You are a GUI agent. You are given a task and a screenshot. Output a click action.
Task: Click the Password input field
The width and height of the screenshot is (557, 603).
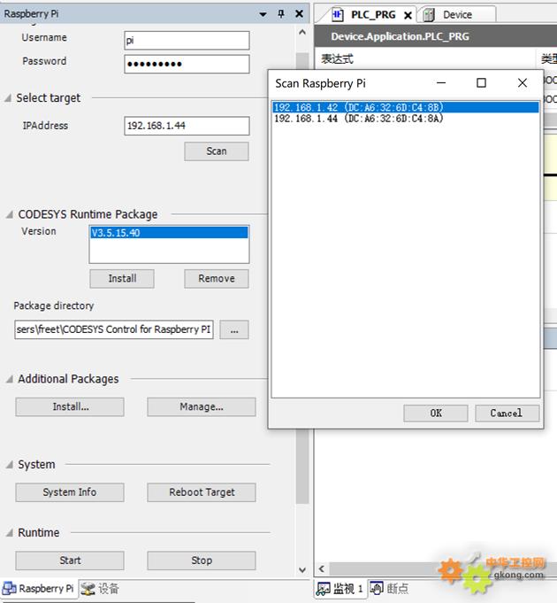[x=187, y=64]
